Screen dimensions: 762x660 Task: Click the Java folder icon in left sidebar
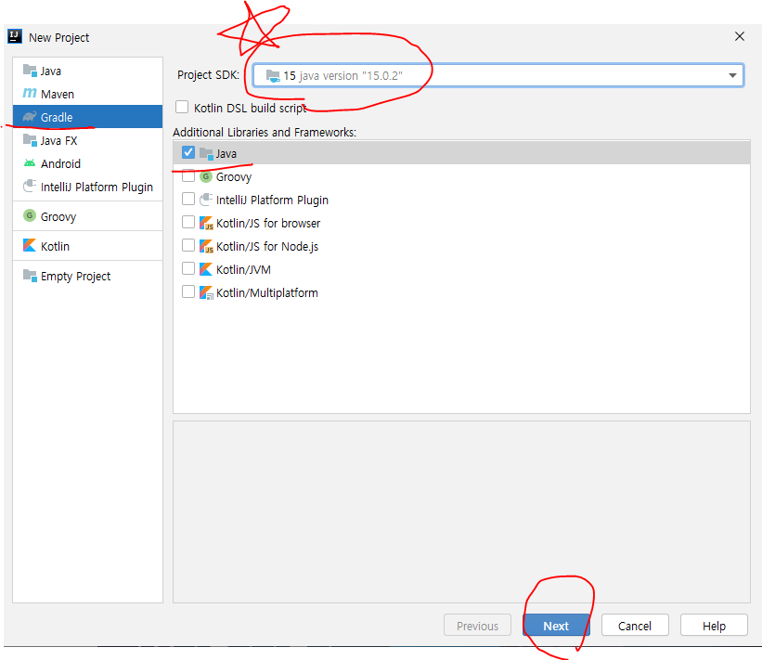[30, 71]
